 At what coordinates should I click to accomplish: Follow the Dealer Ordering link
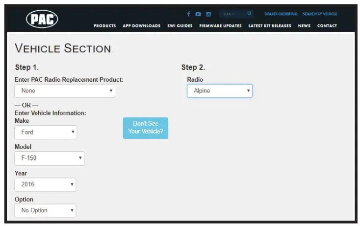coord(281,14)
